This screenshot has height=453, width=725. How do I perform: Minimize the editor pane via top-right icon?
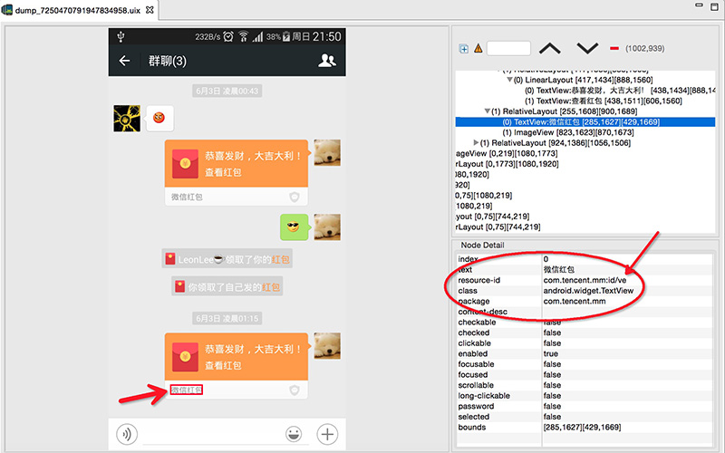pos(699,5)
